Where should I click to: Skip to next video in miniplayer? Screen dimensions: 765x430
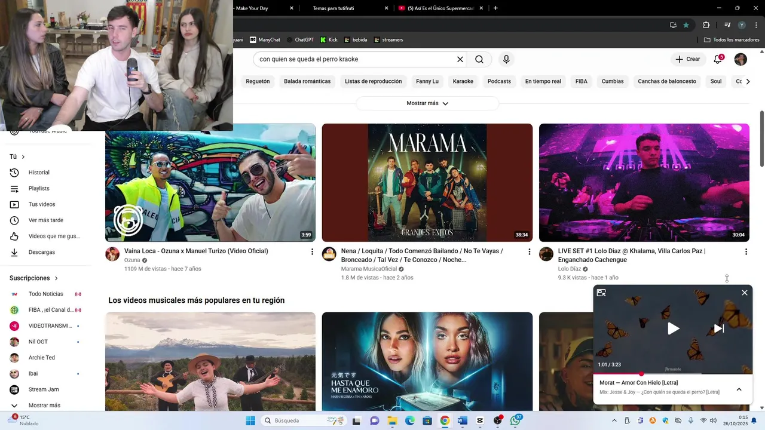[x=719, y=328]
